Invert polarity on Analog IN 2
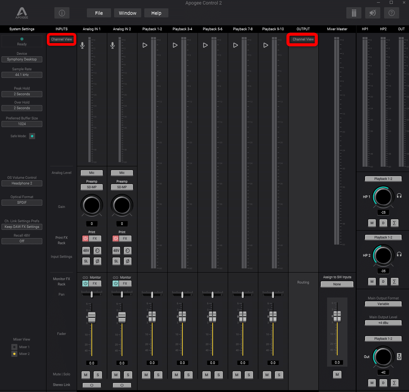 point(128,261)
